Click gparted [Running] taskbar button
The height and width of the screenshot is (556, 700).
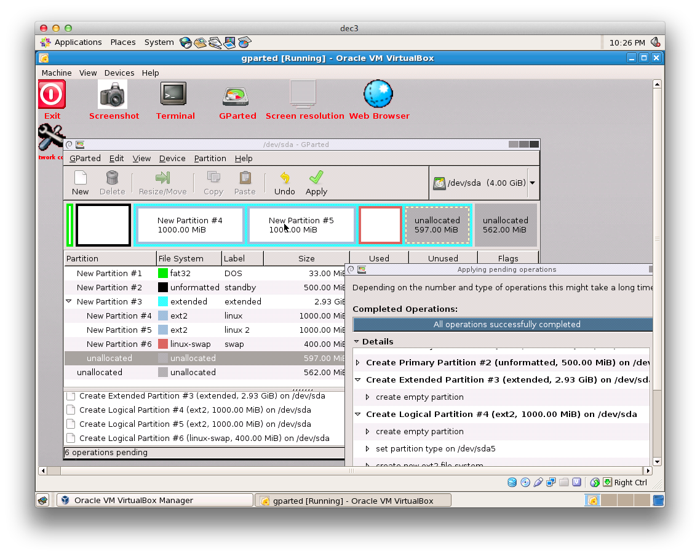tap(353, 501)
